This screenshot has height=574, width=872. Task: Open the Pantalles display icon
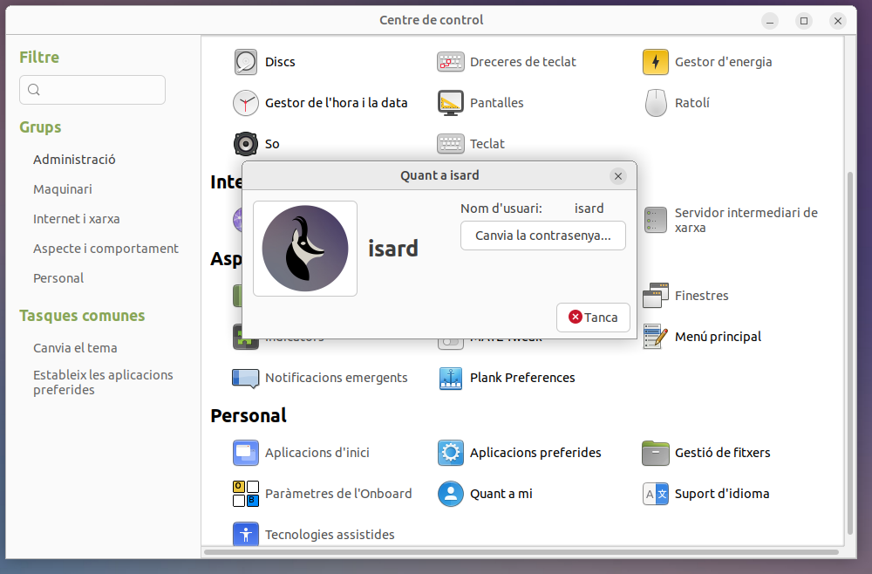450,103
